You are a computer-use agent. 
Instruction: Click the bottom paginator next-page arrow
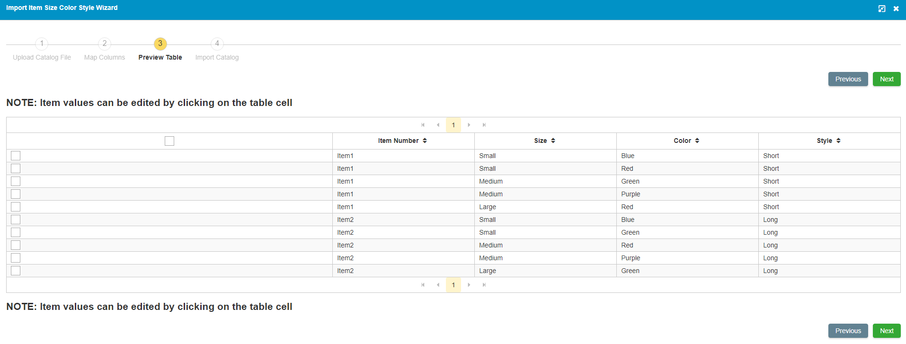tap(469, 285)
